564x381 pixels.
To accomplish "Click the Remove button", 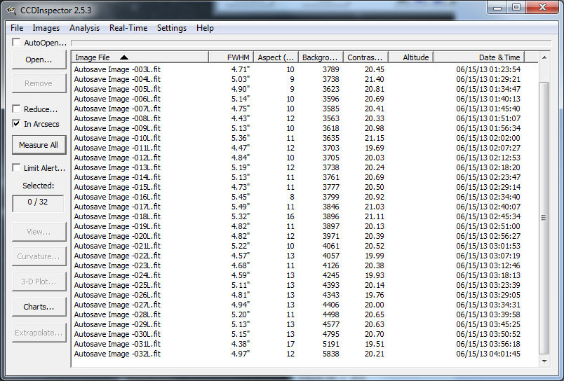I will (39, 83).
